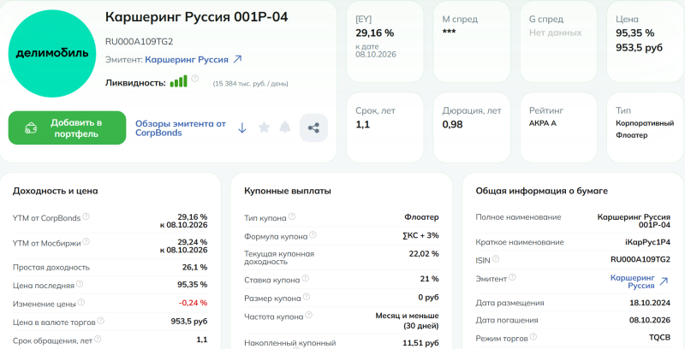Click the formula value ∑КС + 3%

click(x=421, y=235)
